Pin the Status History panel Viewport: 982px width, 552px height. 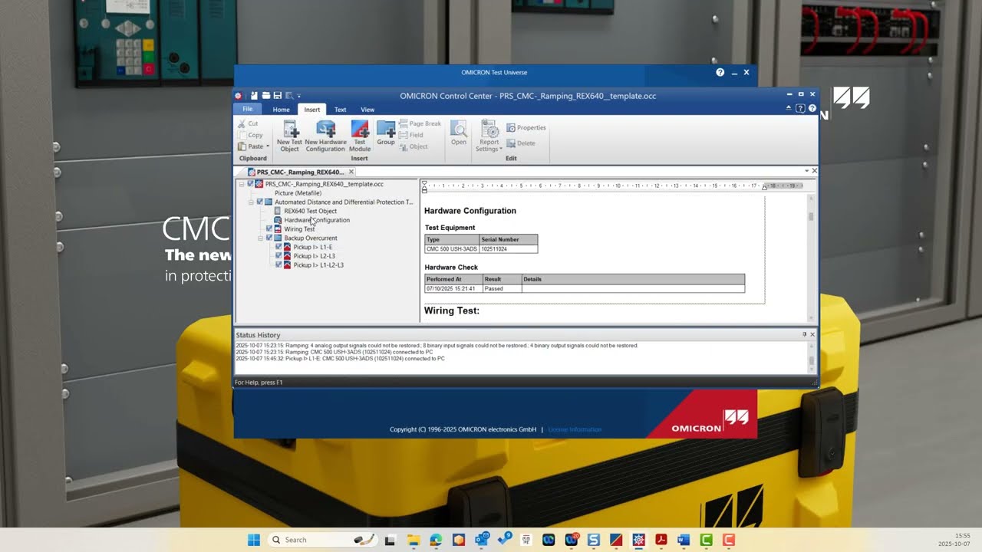point(805,334)
